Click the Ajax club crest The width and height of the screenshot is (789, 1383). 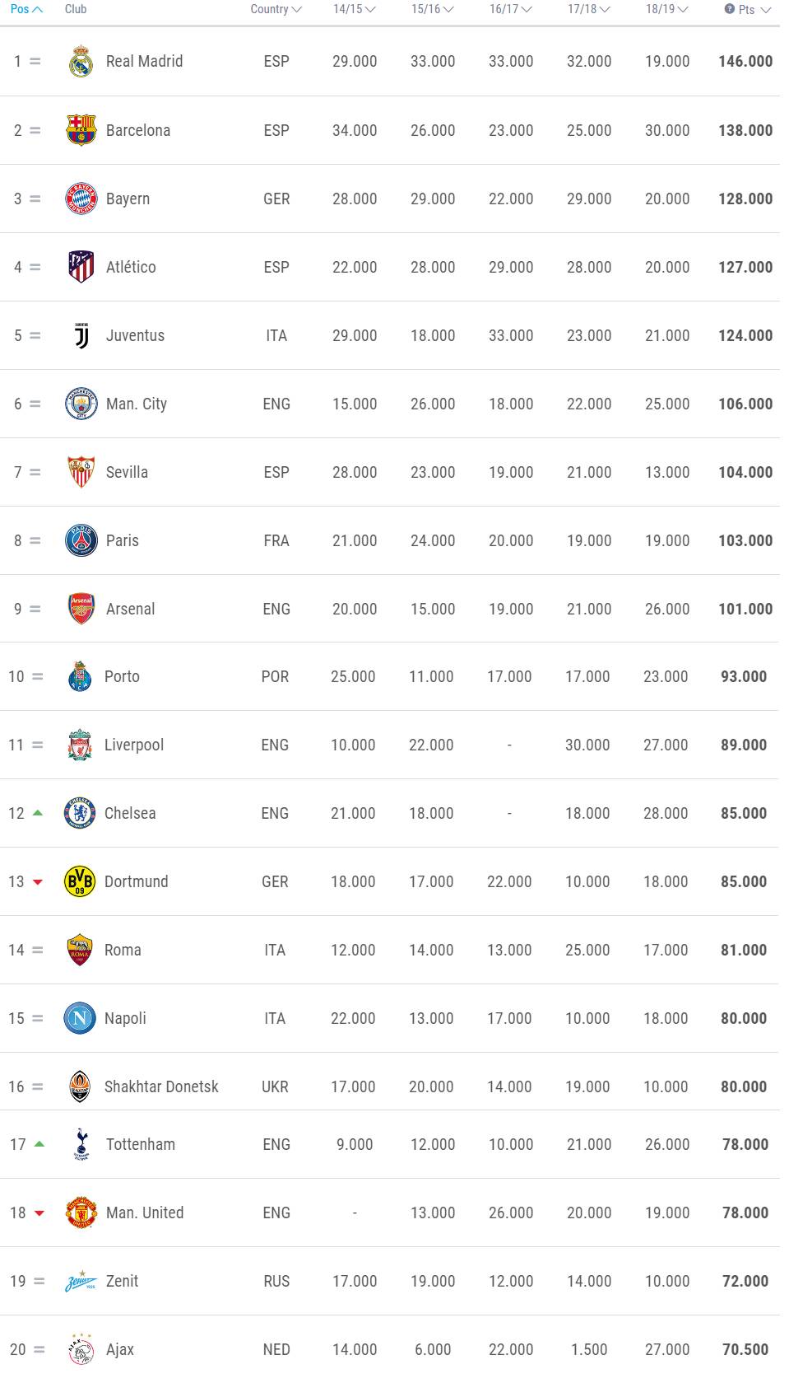pos(81,1349)
